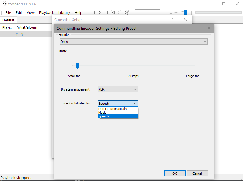Click the Random playback button

coord(127,12)
